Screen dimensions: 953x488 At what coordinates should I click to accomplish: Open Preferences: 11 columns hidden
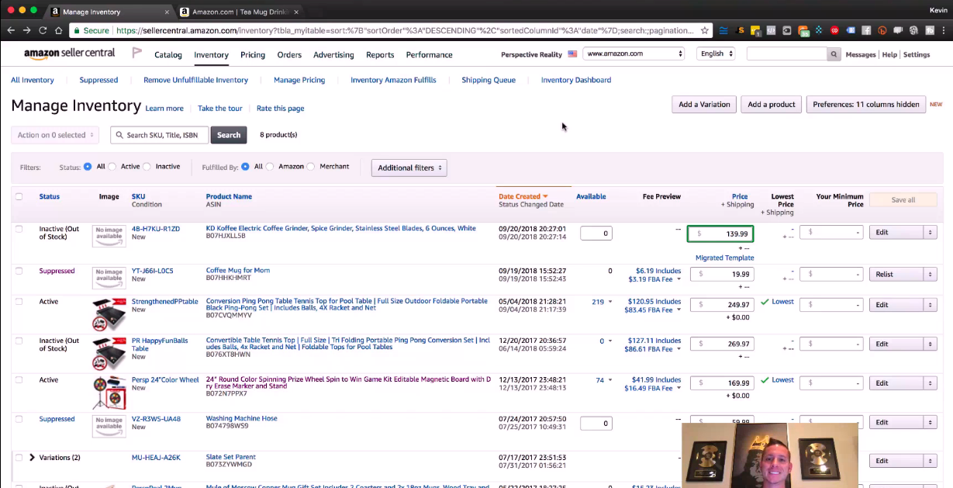pos(866,104)
